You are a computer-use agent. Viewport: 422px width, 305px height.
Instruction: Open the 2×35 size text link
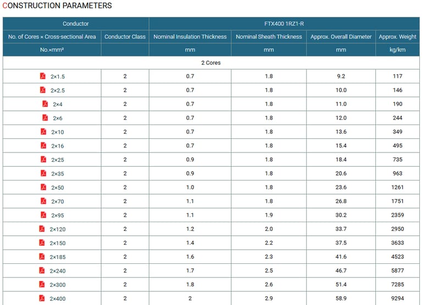pos(58,174)
